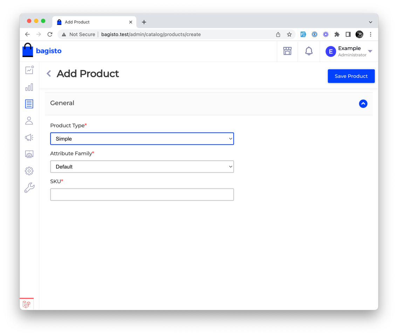Open the notifications bell

[x=309, y=51]
